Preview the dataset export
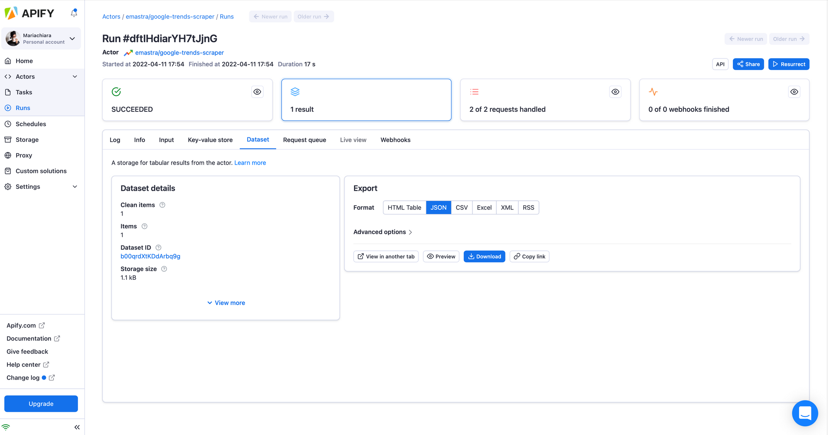The width and height of the screenshot is (828, 435). pyautogui.click(x=441, y=257)
